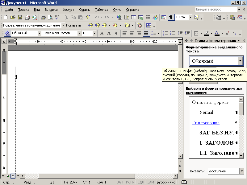Viewport: 247px width, 185px height.
Task: Undo the last action
Action: click(97, 17)
